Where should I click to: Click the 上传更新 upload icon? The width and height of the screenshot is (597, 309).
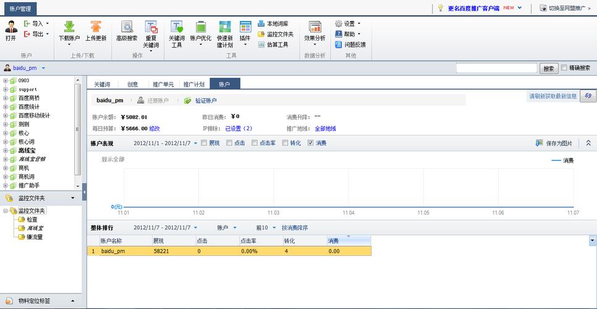point(96,27)
